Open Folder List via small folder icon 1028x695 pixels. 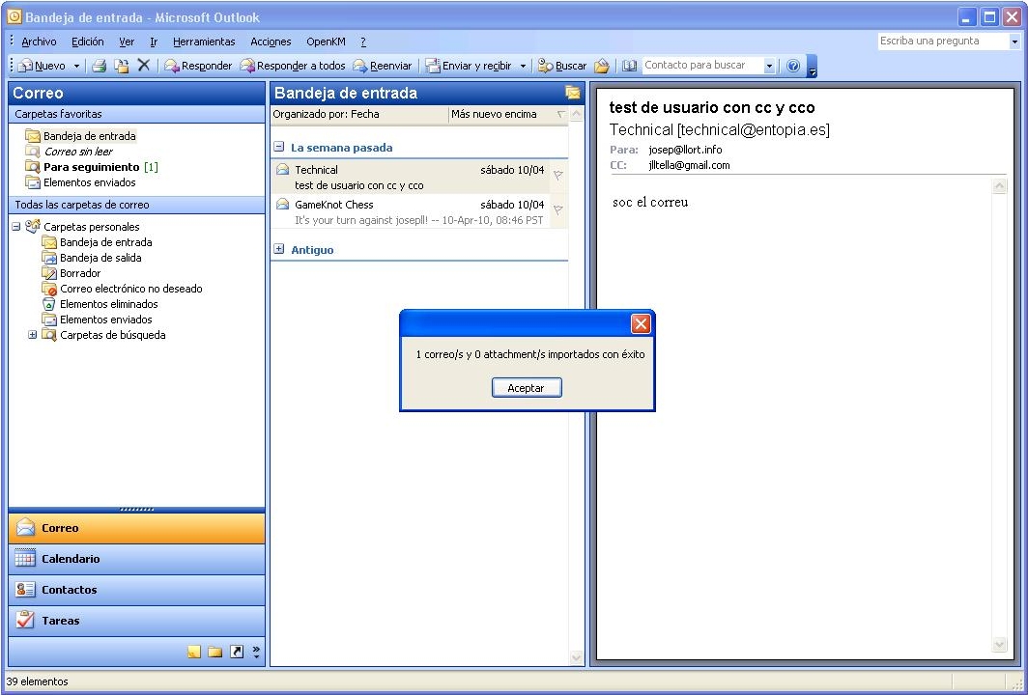215,652
